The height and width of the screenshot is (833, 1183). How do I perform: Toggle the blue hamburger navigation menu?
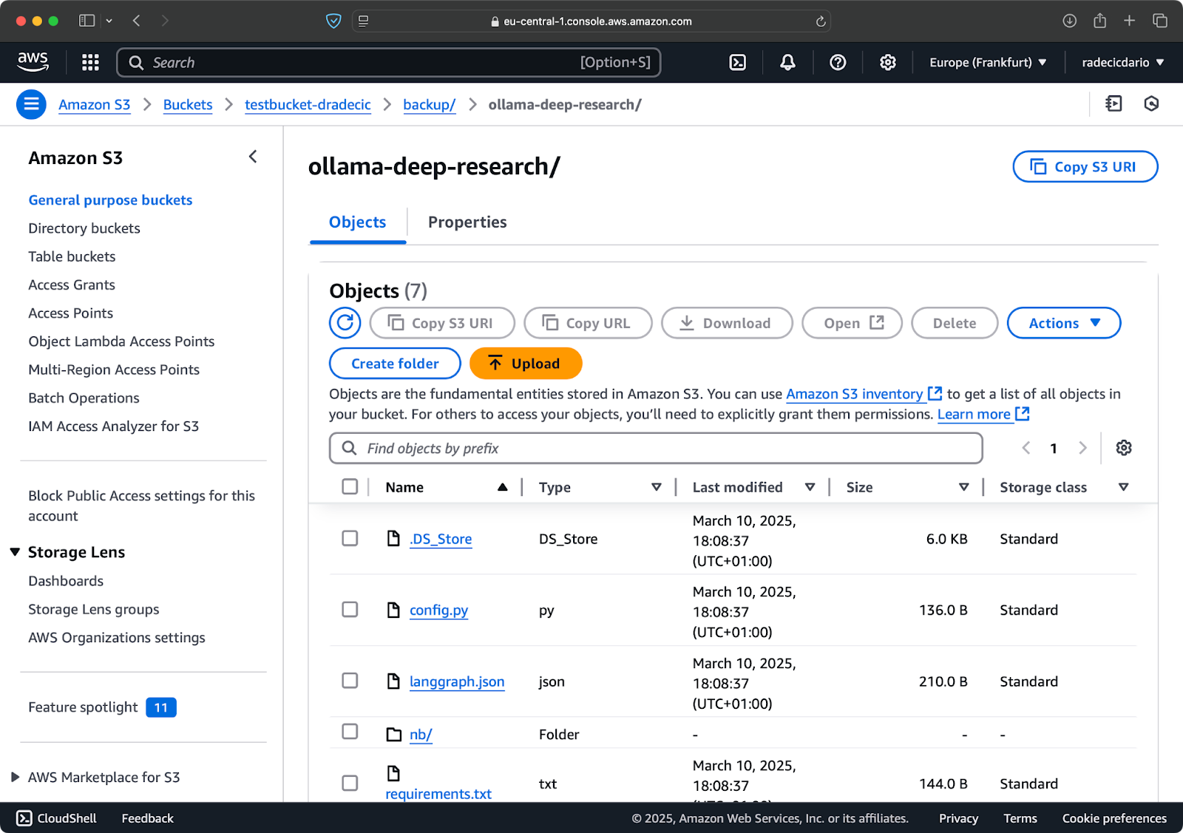pos(31,104)
